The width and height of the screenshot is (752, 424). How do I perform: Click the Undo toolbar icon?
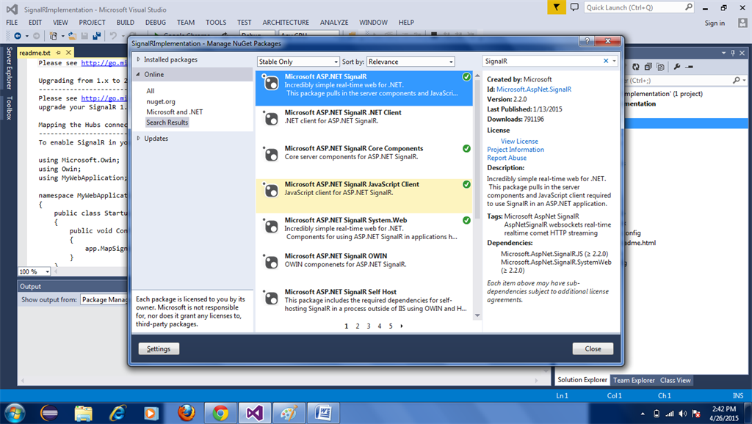(113, 35)
